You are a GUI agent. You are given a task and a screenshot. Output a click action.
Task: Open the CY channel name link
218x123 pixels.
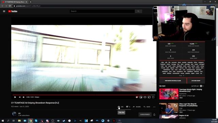click(19, 113)
